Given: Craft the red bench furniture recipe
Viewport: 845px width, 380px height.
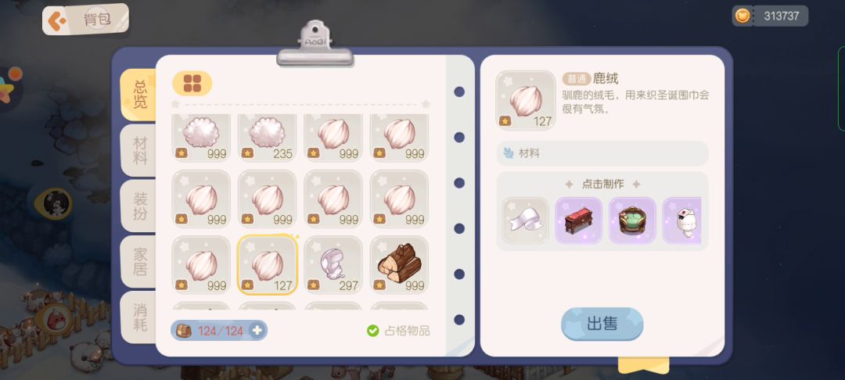Looking at the screenshot, I should 579,220.
